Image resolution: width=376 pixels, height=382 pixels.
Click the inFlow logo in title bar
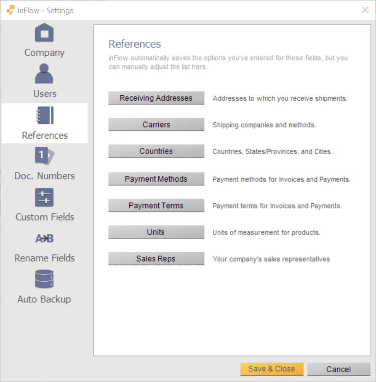[x=11, y=10]
